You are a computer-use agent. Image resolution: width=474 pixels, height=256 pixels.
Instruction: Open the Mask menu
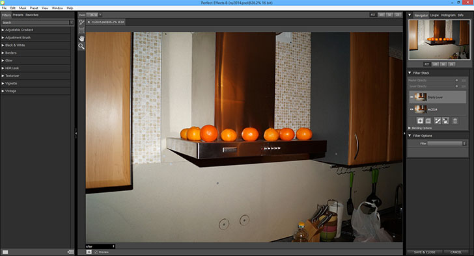click(23, 8)
